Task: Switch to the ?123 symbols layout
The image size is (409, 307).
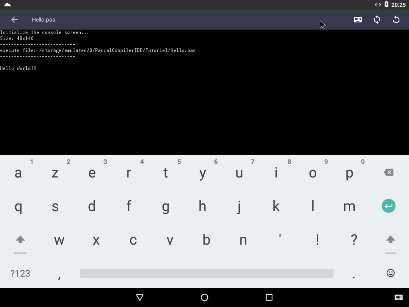Action: click(20, 273)
